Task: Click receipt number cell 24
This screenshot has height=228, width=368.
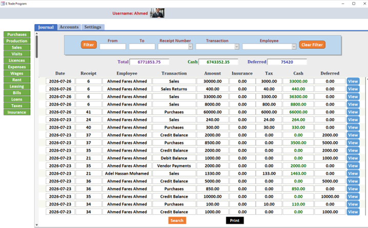Action: pos(89,119)
